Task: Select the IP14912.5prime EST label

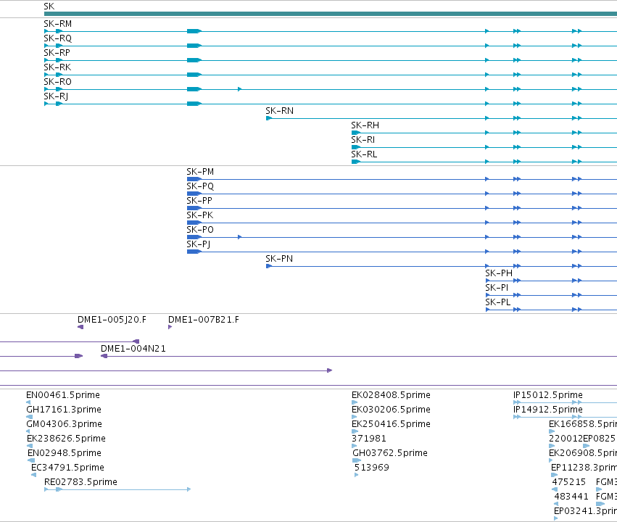Action: point(547,410)
